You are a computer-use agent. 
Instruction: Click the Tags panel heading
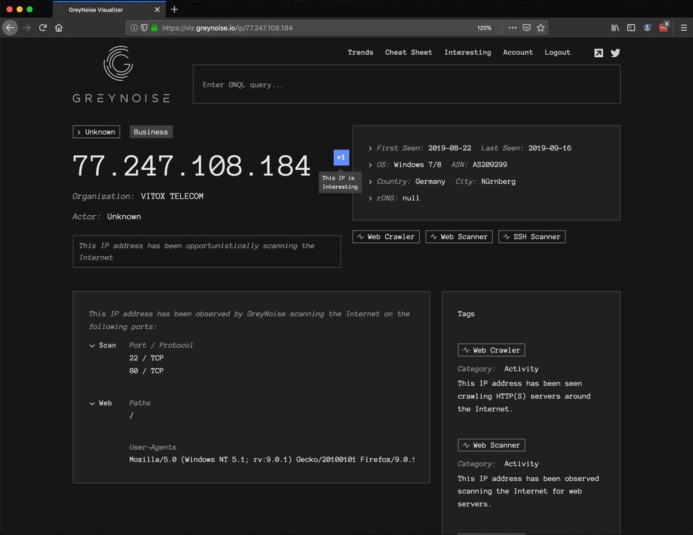tap(466, 314)
